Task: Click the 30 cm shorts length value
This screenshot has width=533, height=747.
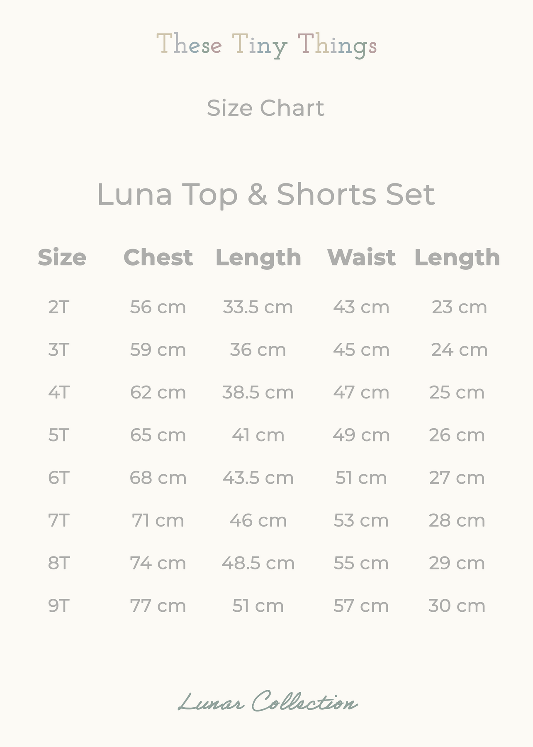Action: 457,606
